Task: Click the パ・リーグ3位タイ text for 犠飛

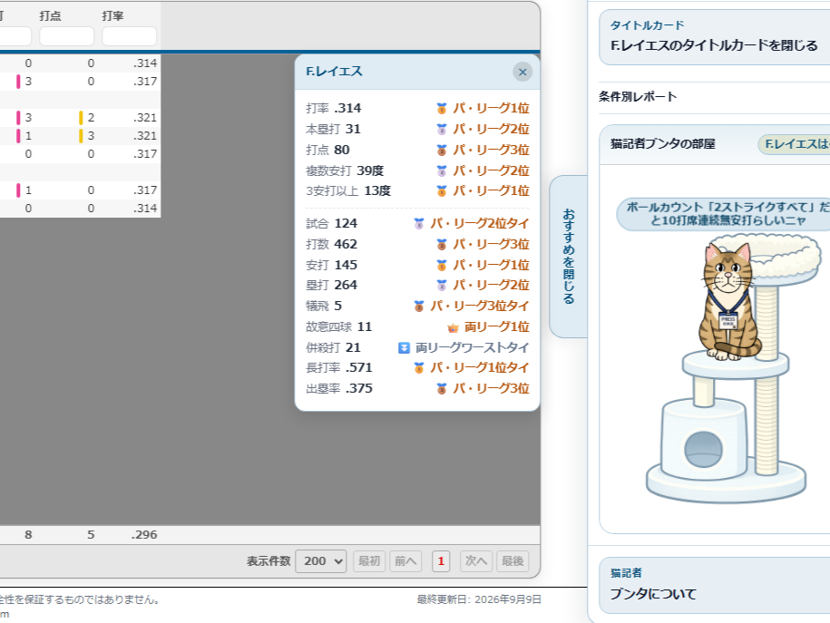Action: (x=480, y=306)
